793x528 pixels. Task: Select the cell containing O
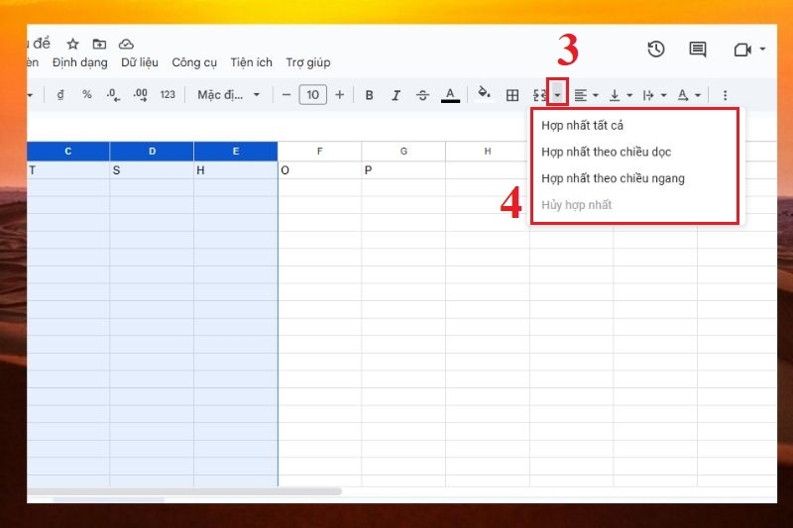[x=319, y=170]
